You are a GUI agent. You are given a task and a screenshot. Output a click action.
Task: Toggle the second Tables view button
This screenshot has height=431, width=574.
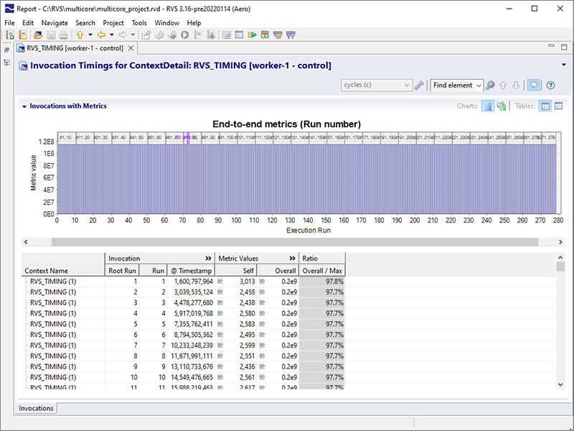[558, 106]
